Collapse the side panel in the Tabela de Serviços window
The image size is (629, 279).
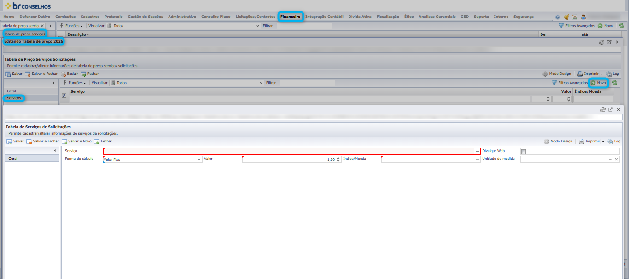[55, 151]
